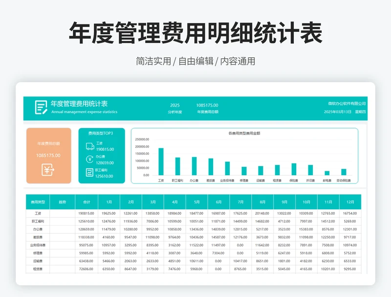Select the 职工福利 row label in table
The height and width of the screenshot is (297, 391).
pos(38,221)
